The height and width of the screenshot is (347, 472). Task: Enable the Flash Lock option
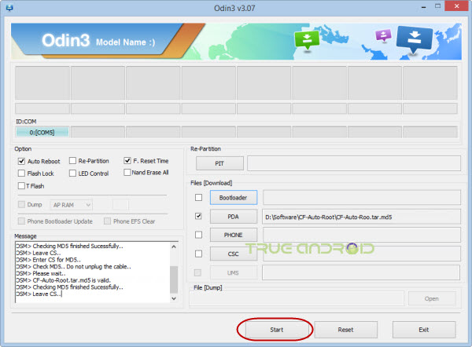(21, 173)
